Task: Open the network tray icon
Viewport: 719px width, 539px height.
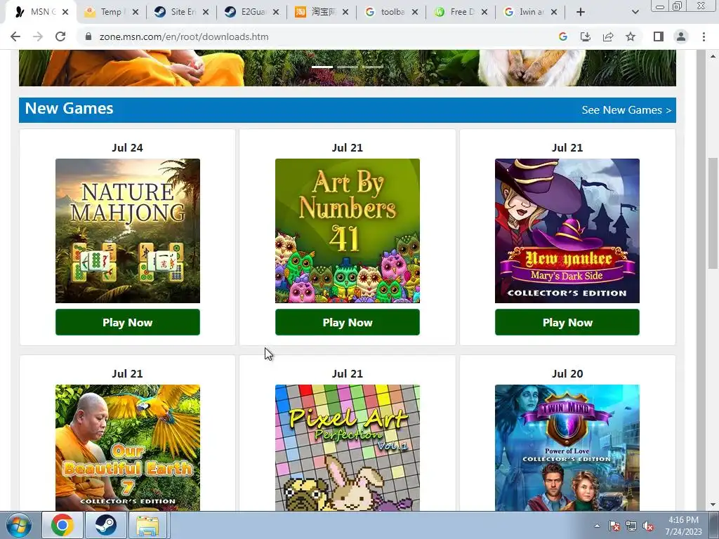Action: (631, 526)
